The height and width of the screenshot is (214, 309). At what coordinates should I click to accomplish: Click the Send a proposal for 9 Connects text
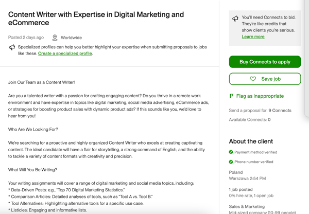click(260, 111)
